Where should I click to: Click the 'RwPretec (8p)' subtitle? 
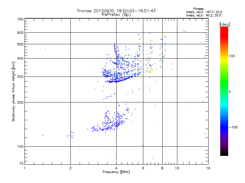(x=116, y=15)
